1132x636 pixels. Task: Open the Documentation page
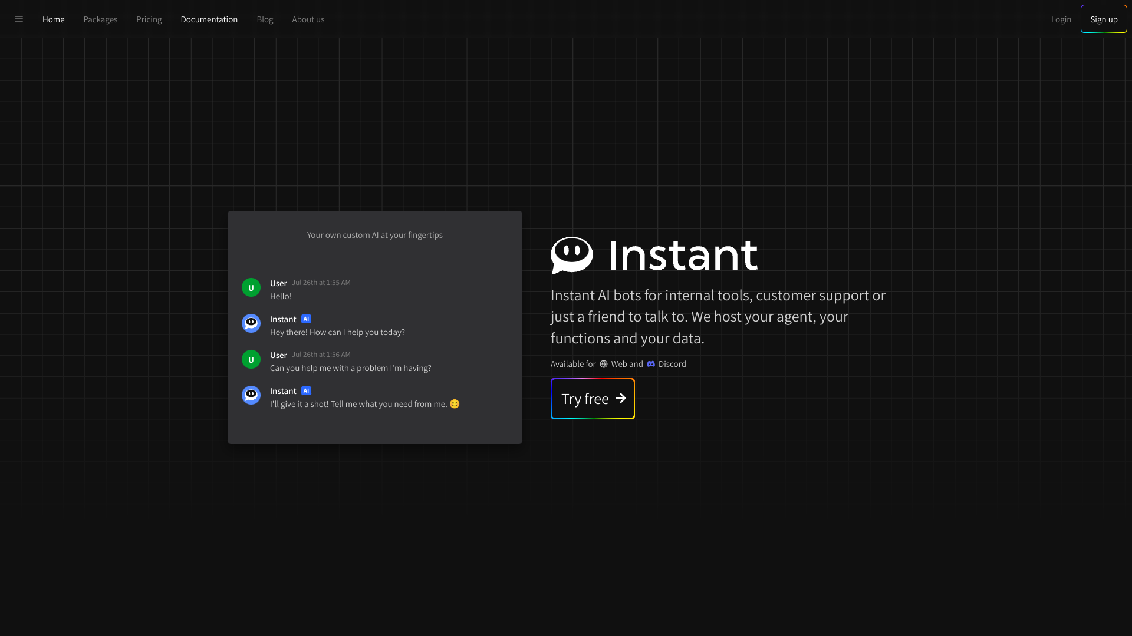[x=209, y=19]
